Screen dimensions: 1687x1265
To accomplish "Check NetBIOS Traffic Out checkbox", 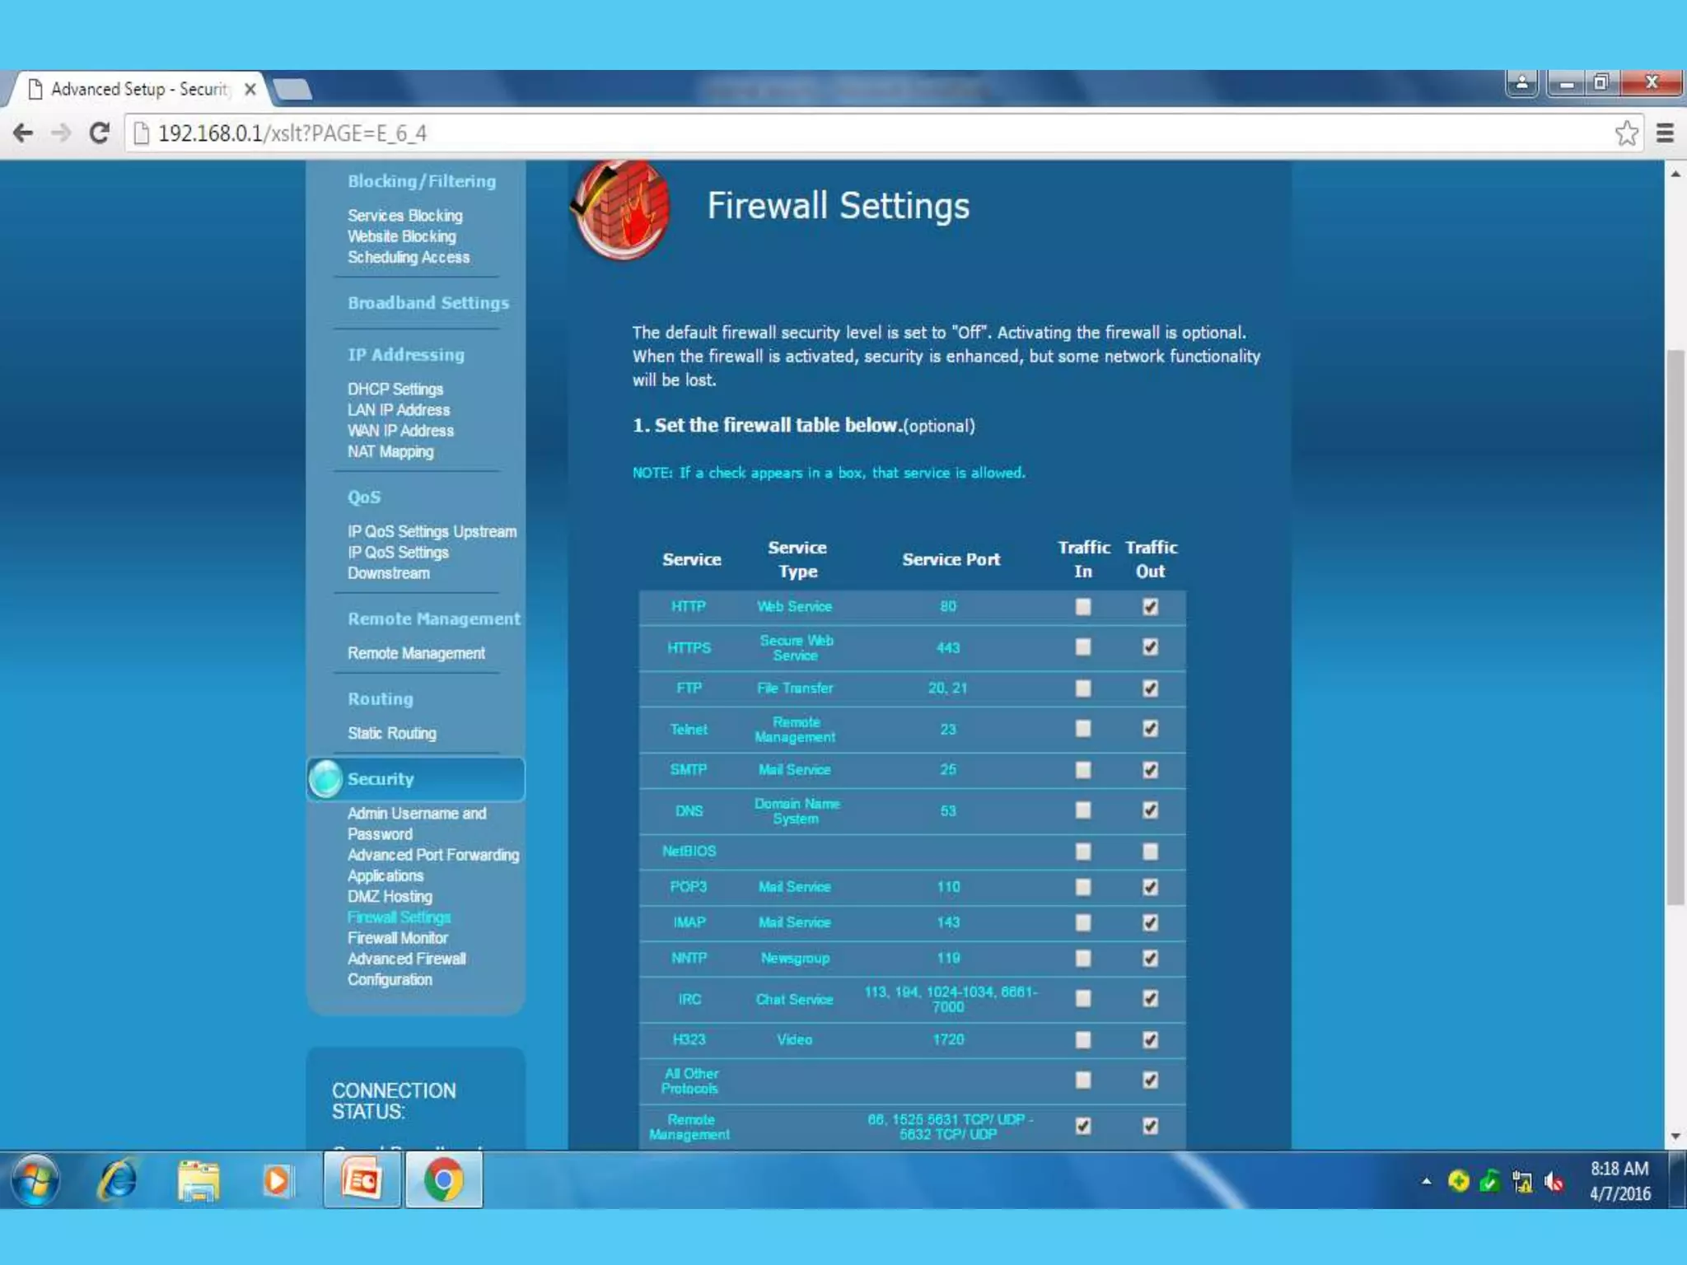I will point(1150,851).
